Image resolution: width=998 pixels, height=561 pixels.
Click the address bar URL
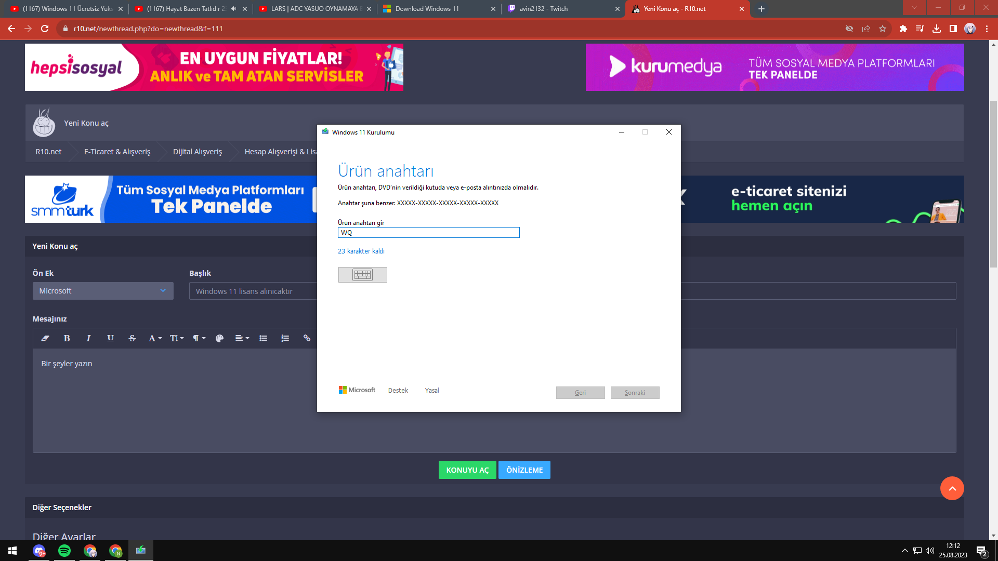click(148, 29)
